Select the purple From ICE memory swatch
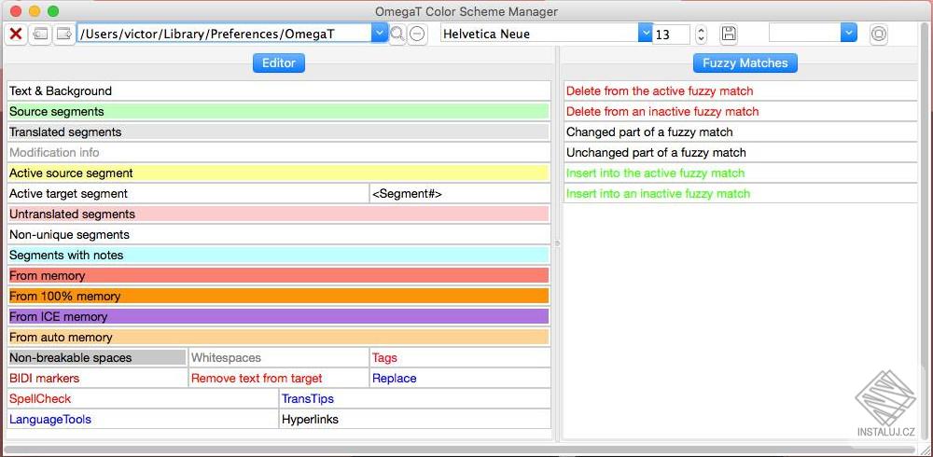The image size is (933, 457). [278, 316]
